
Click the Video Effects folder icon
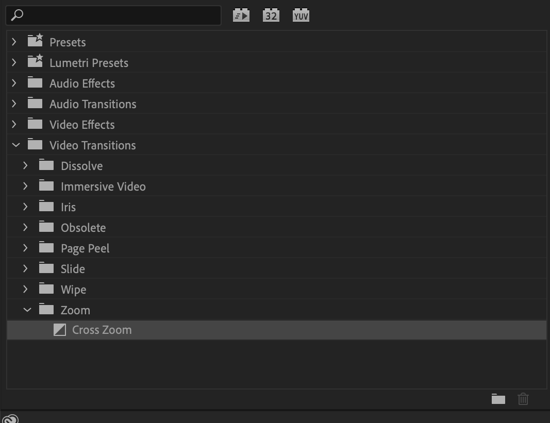(x=35, y=124)
